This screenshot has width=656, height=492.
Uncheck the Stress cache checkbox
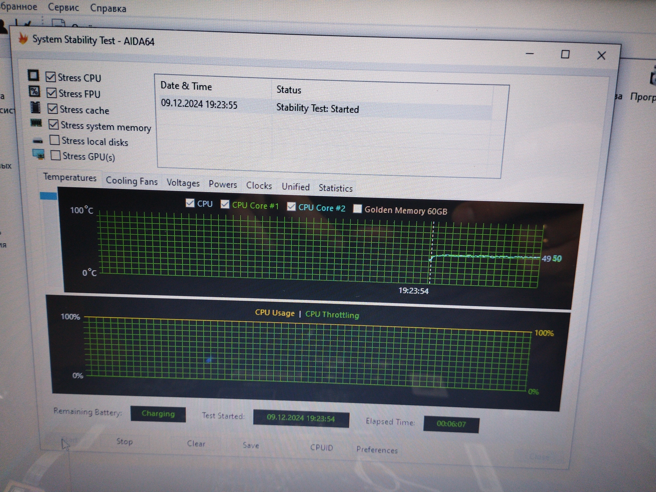pyautogui.click(x=53, y=109)
